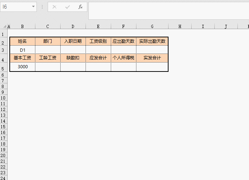Select column H header

[180, 26]
